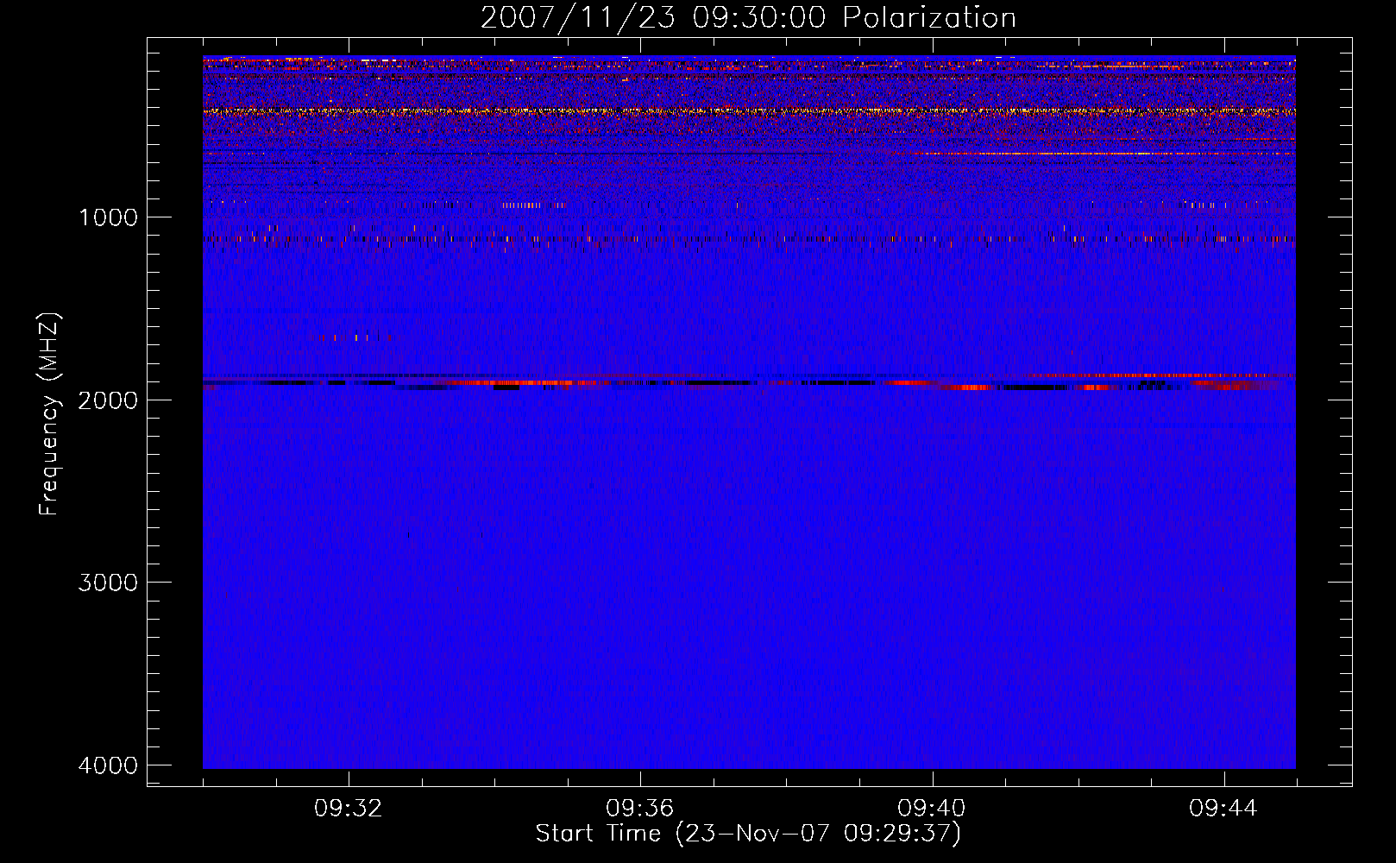Click the 09:40 time tick label
1396x863 pixels.
(x=932, y=809)
